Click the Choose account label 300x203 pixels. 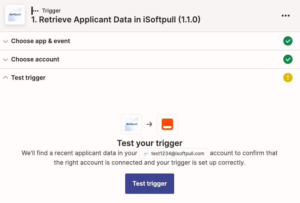click(x=35, y=59)
